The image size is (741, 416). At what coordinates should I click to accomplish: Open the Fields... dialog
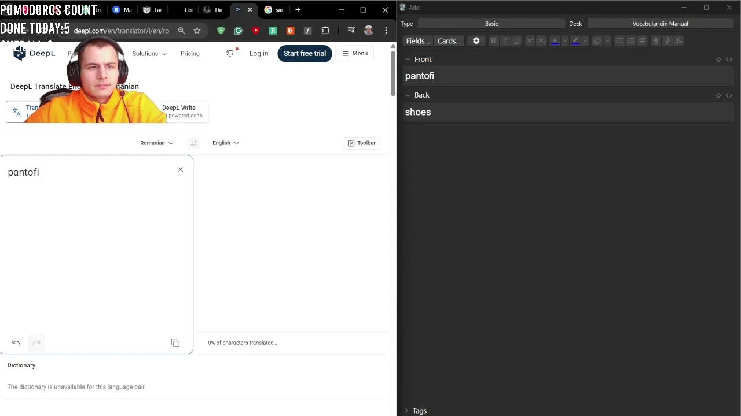417,41
